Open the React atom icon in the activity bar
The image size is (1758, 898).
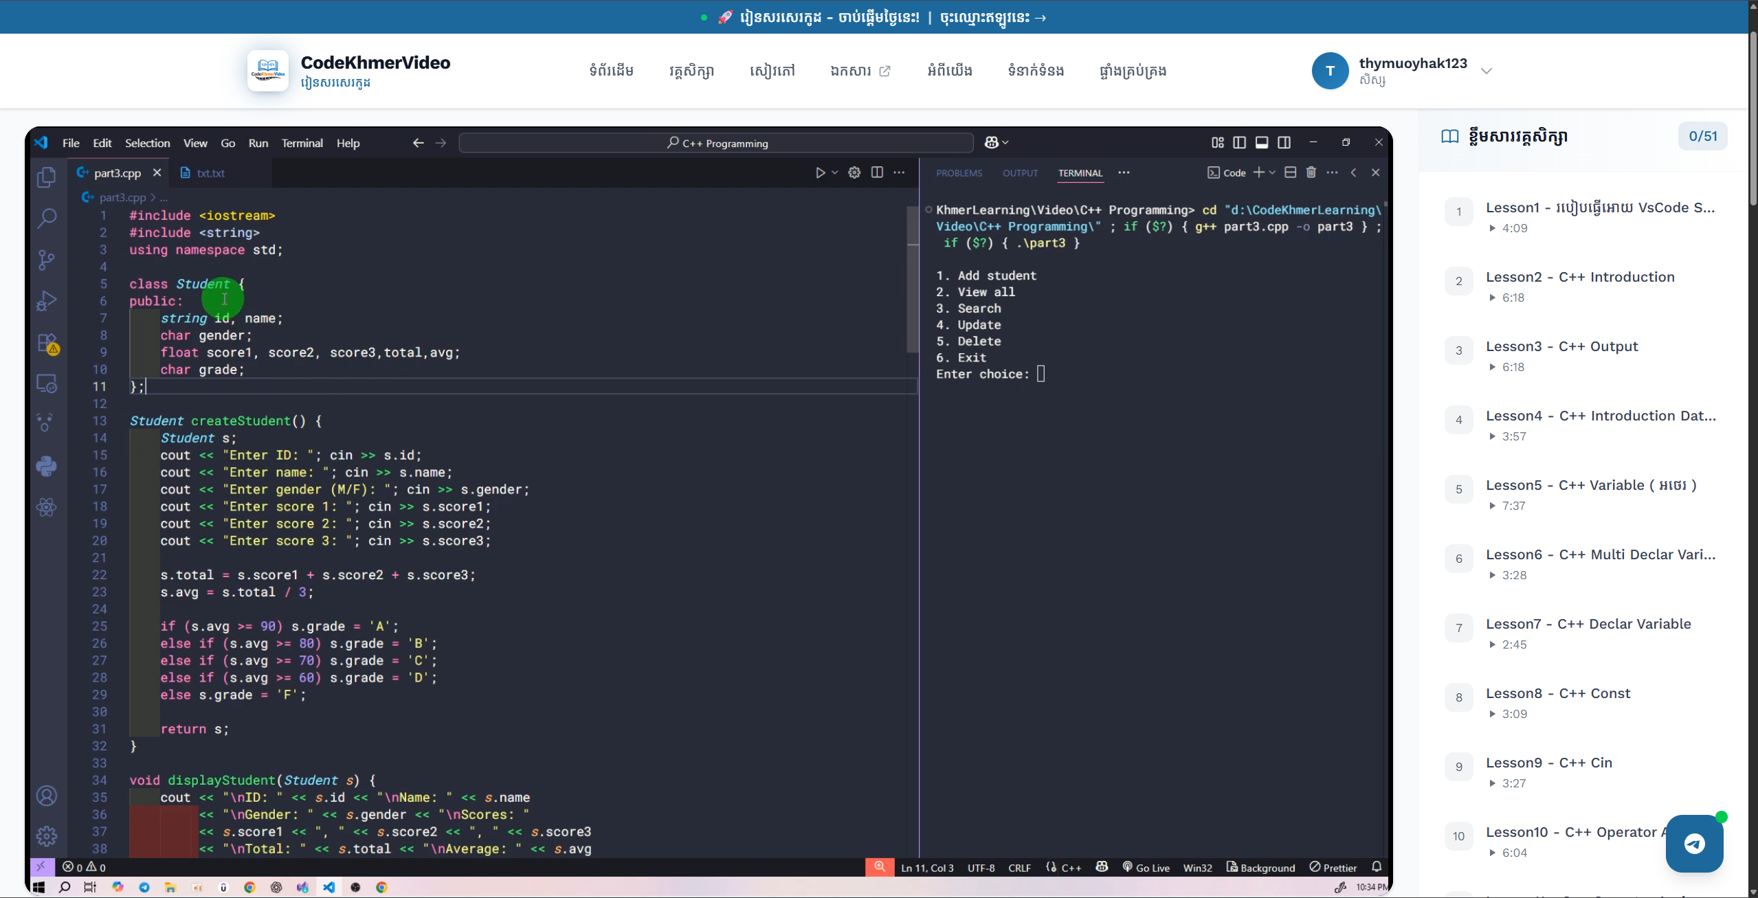point(47,507)
